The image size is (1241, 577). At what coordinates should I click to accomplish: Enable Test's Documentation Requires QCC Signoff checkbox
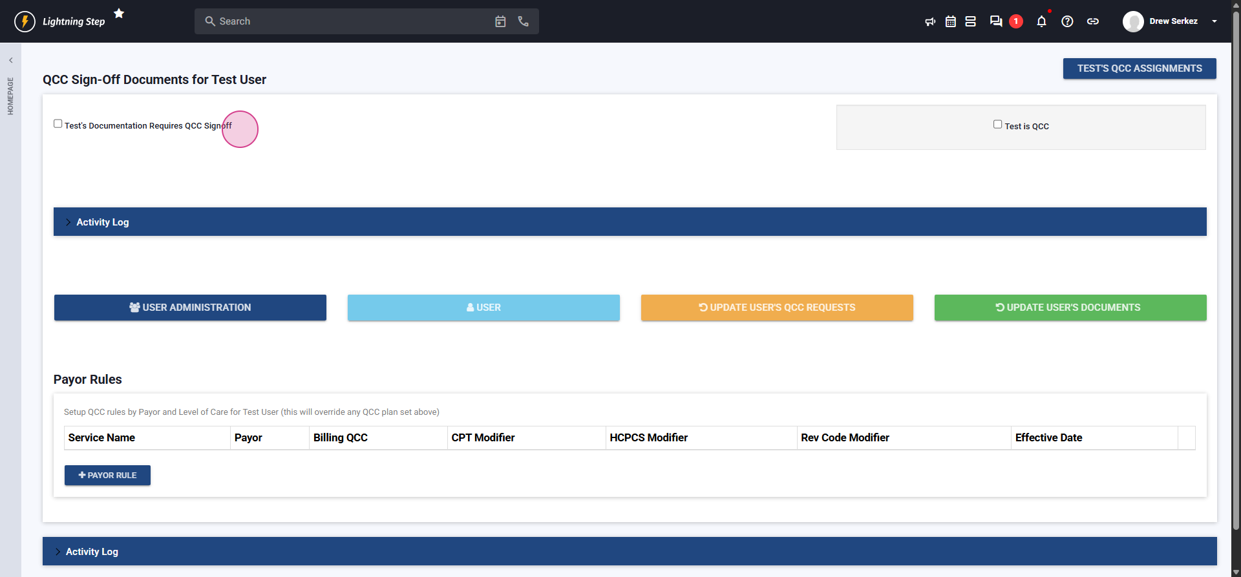58,124
